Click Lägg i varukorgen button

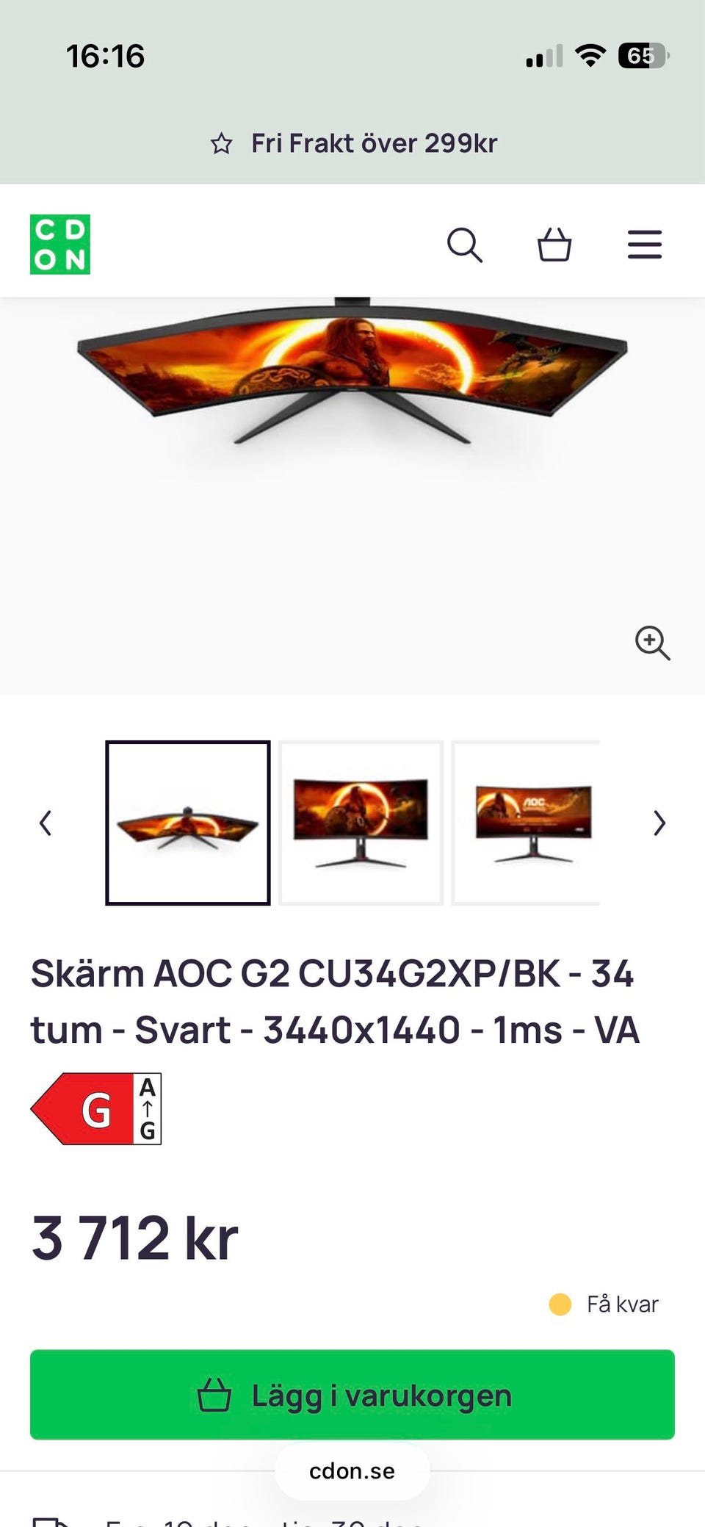coord(352,1394)
